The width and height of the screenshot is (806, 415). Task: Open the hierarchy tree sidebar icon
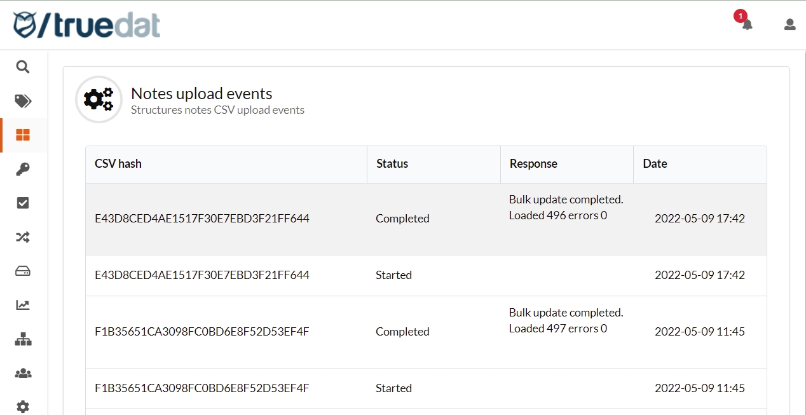[23, 339]
